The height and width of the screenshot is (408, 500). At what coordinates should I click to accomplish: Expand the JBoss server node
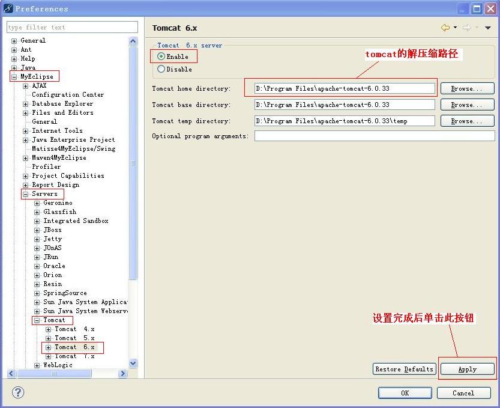tap(37, 230)
